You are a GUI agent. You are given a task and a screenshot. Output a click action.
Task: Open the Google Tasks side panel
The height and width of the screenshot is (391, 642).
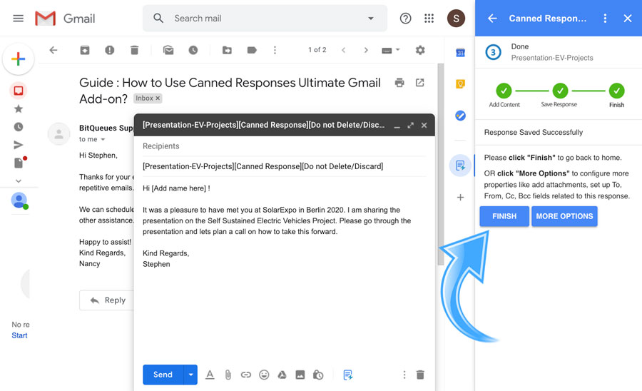(x=460, y=116)
